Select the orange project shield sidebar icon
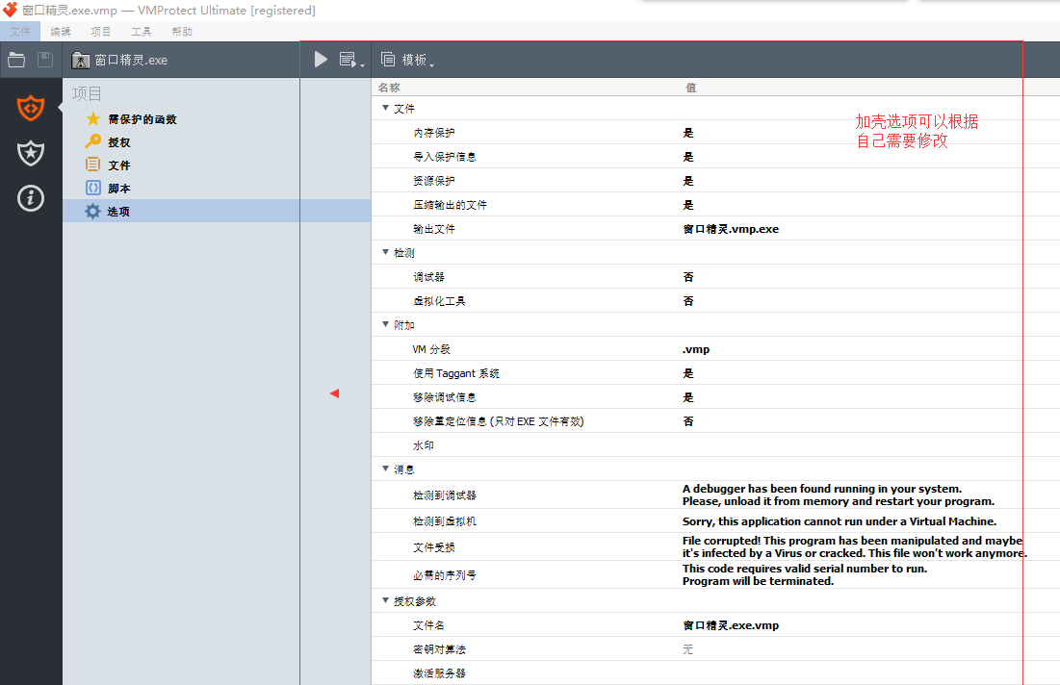The width and height of the screenshot is (1060, 685). pyautogui.click(x=31, y=108)
